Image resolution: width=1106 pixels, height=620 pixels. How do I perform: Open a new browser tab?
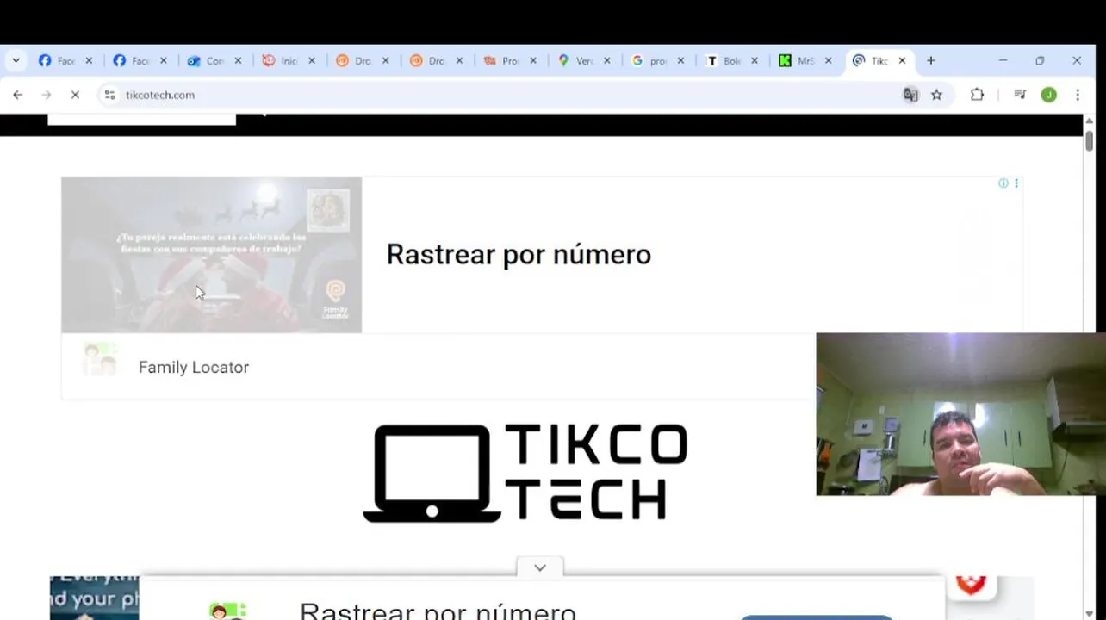point(930,61)
